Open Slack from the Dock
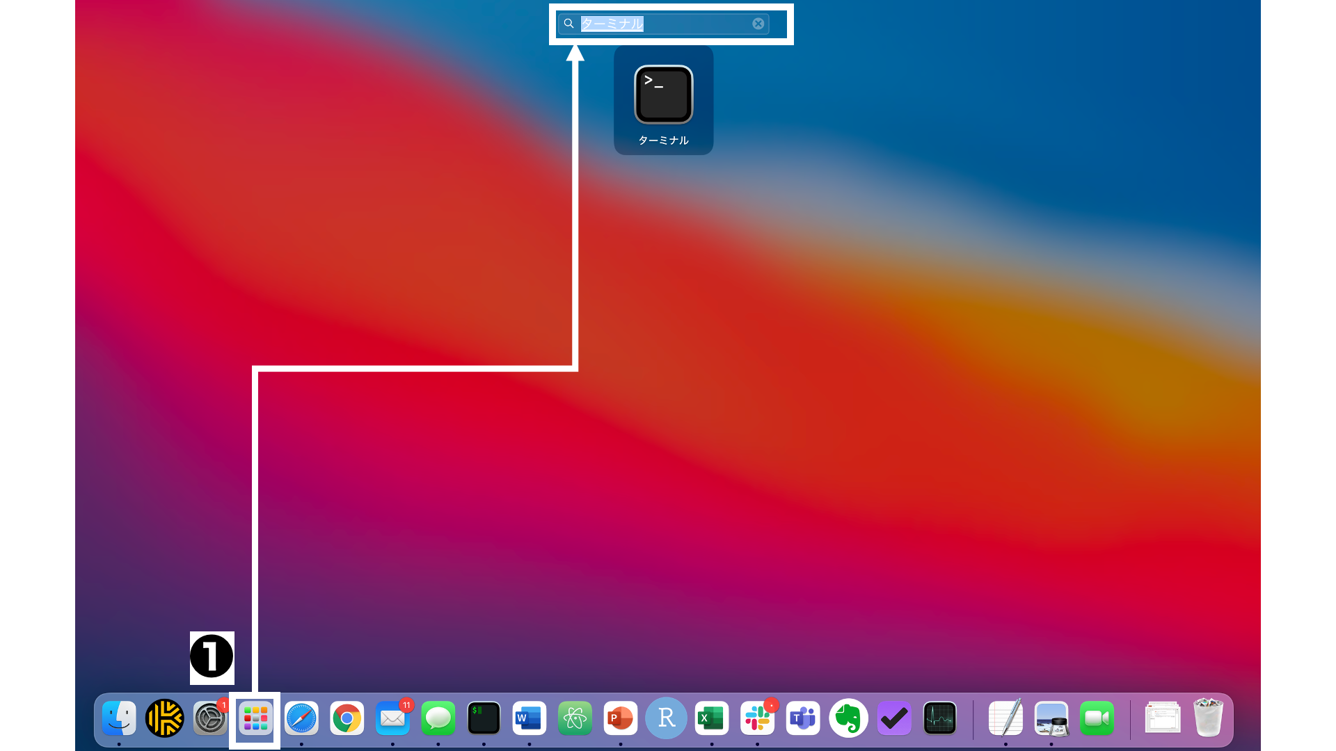Viewport: 1336px width, 751px height. point(757,718)
